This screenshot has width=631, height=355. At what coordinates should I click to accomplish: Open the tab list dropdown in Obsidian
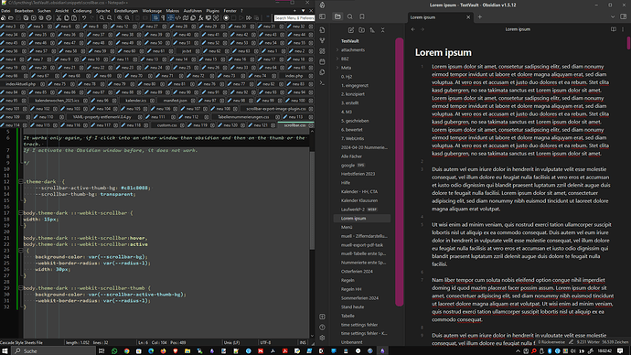[x=613, y=16]
